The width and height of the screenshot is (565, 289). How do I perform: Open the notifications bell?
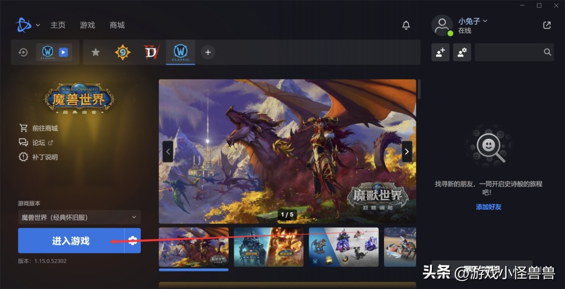(x=406, y=25)
